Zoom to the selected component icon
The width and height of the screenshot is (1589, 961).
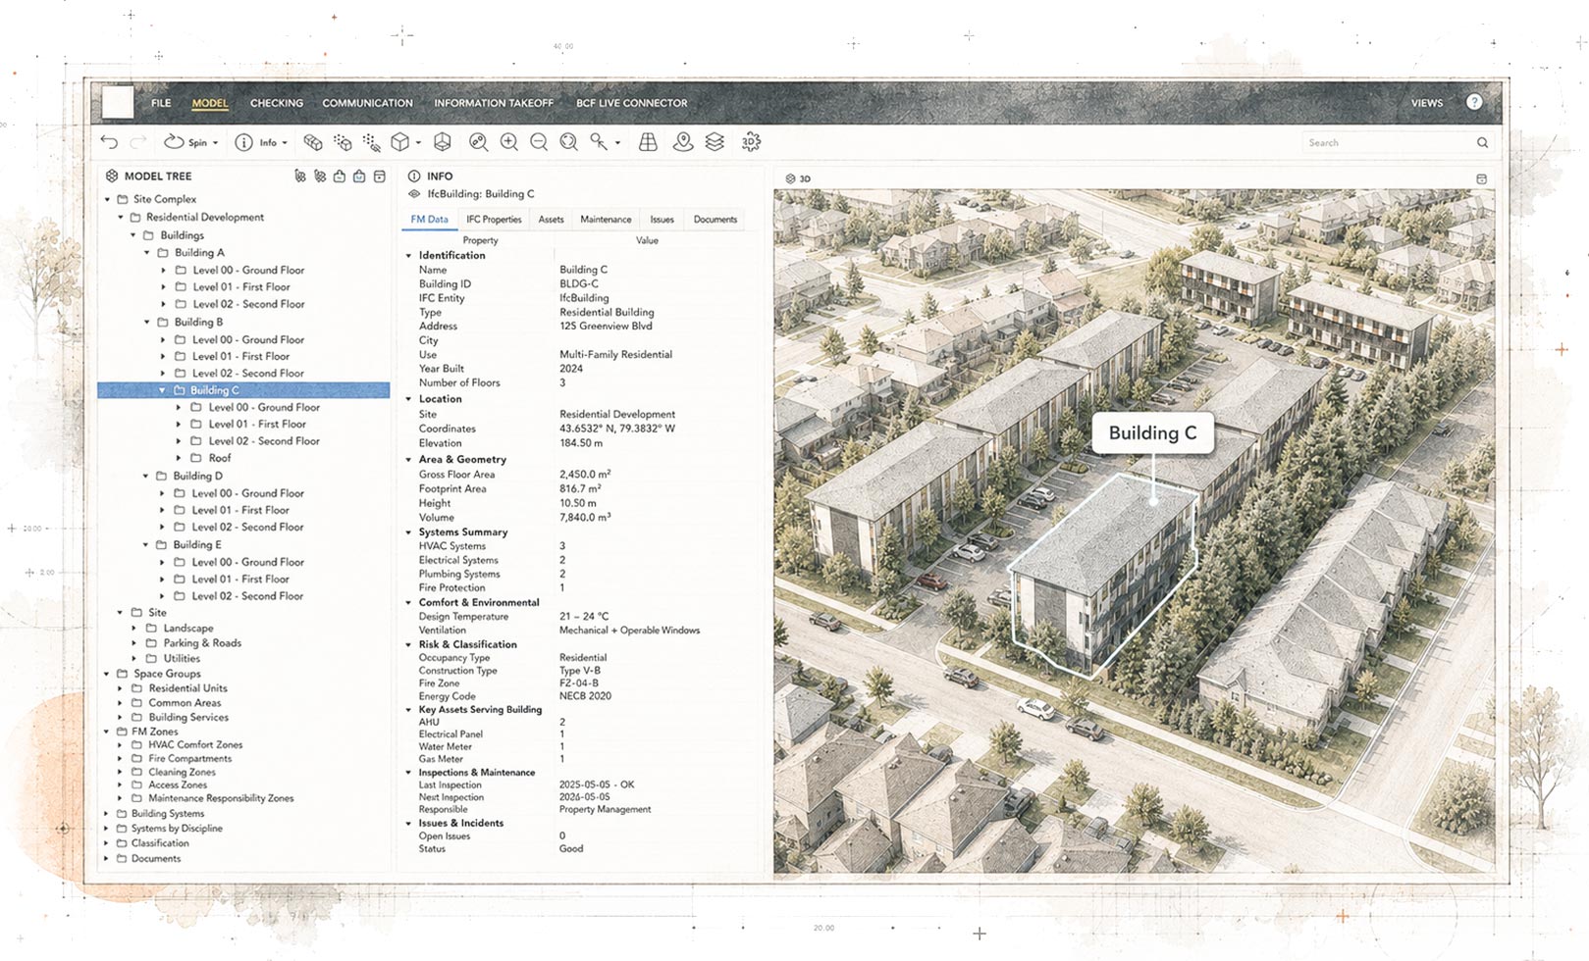(x=478, y=142)
